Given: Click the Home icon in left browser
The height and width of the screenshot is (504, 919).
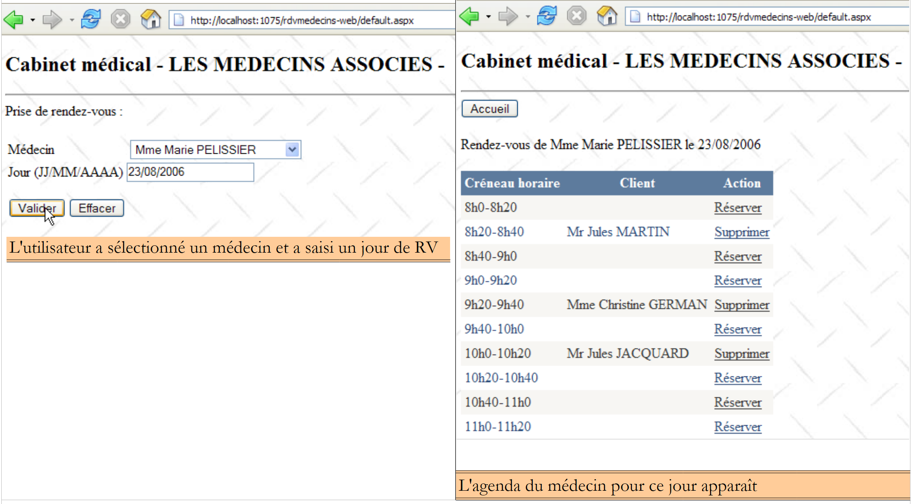Looking at the screenshot, I should click(x=151, y=19).
